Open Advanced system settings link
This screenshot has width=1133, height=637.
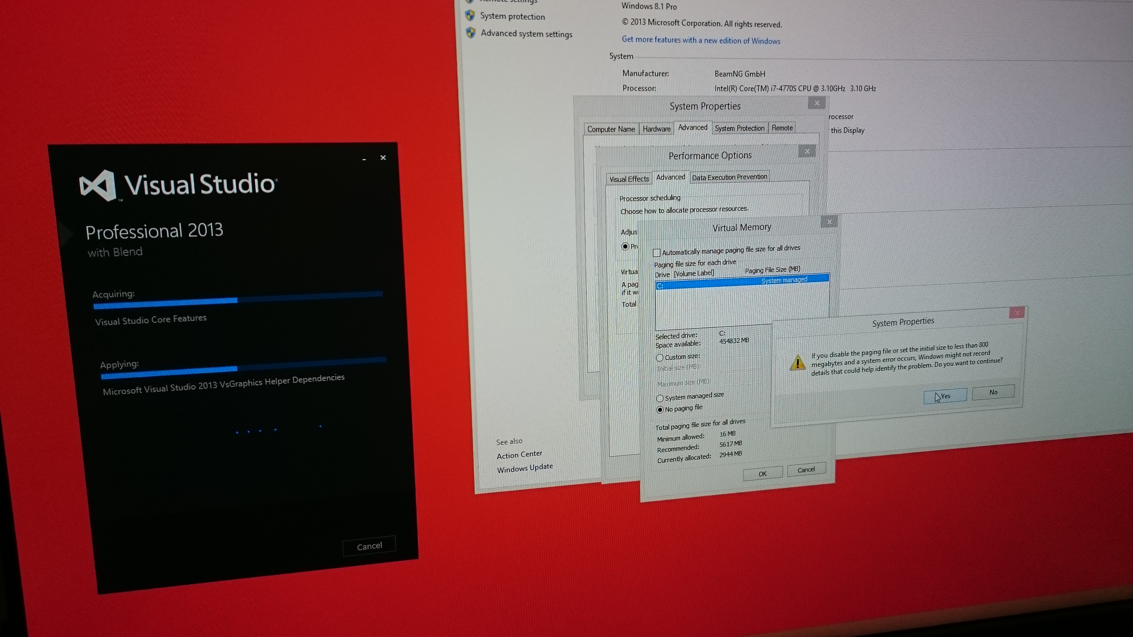(526, 33)
